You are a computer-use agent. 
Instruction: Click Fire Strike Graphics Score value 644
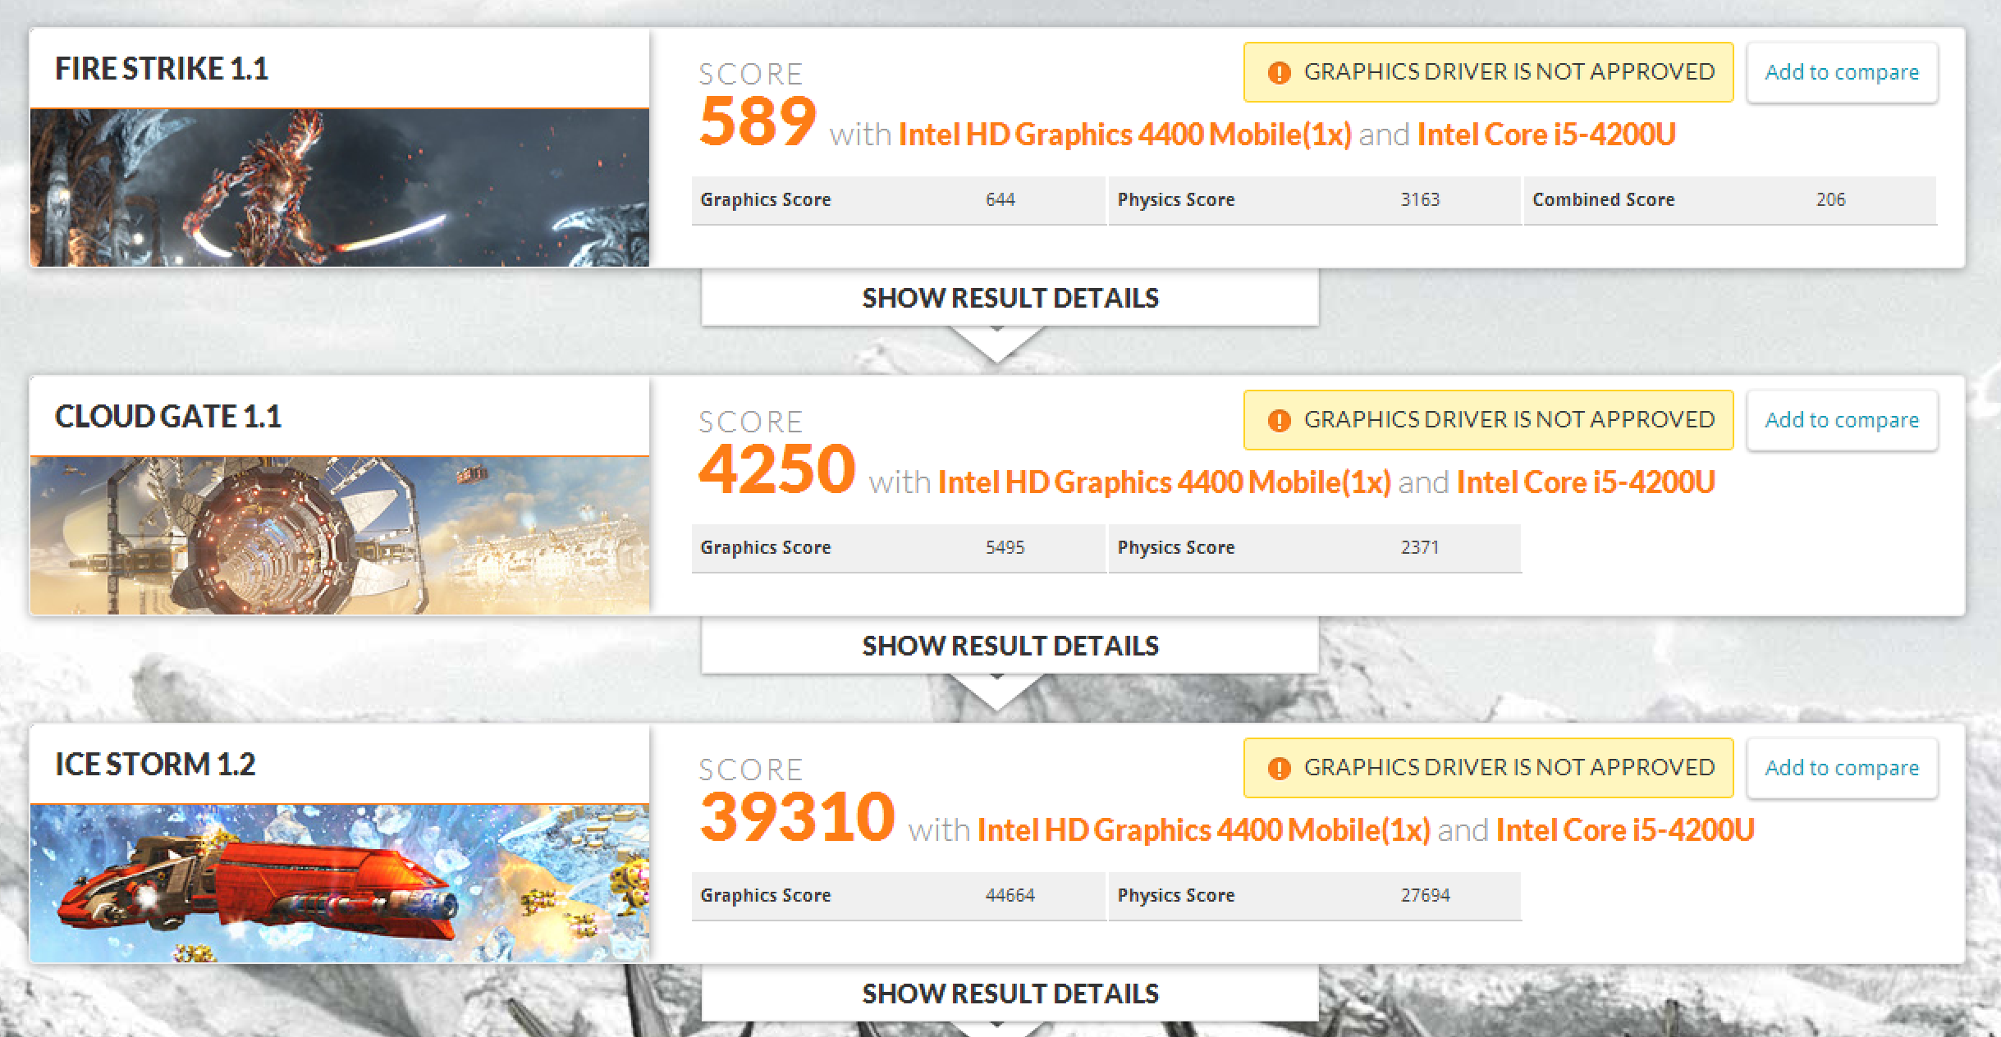[x=1000, y=199]
